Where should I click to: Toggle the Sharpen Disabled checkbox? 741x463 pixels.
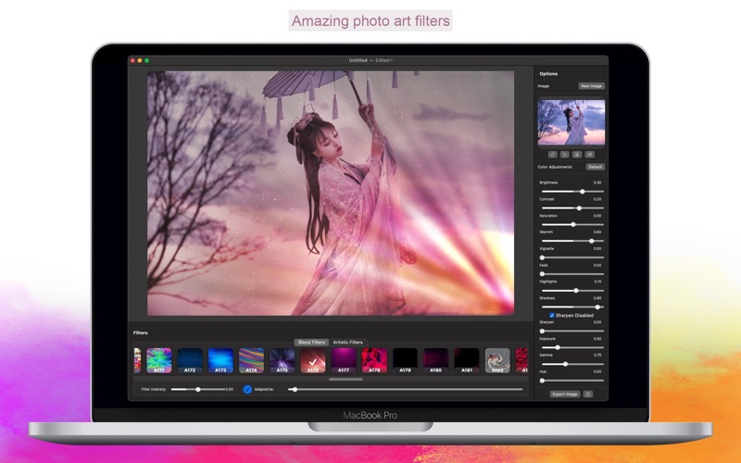point(551,315)
